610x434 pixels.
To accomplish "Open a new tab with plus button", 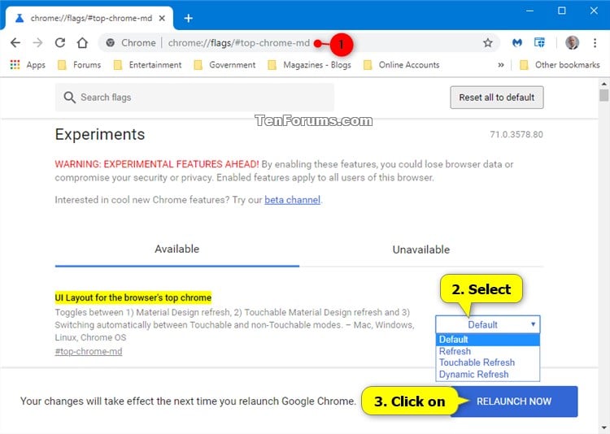I will tap(189, 18).
